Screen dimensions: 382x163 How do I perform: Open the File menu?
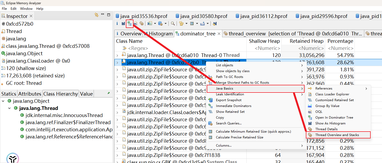(x=4, y=8)
